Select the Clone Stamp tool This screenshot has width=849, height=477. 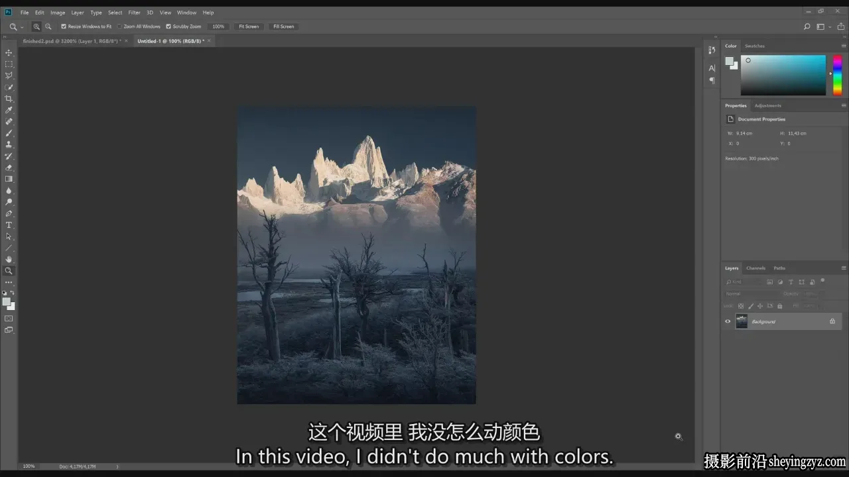(9, 144)
